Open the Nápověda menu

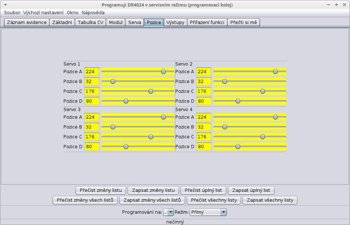93,12
